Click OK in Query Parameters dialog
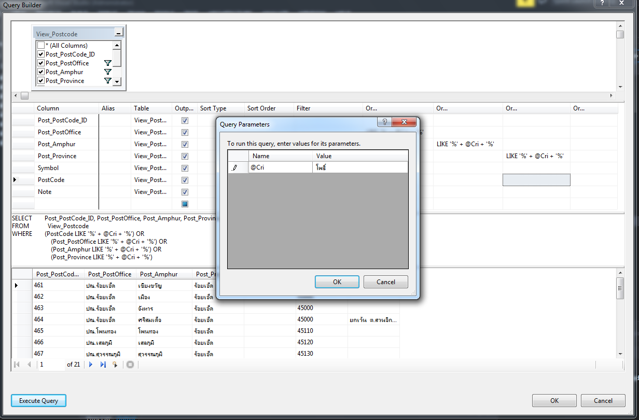 click(x=337, y=282)
